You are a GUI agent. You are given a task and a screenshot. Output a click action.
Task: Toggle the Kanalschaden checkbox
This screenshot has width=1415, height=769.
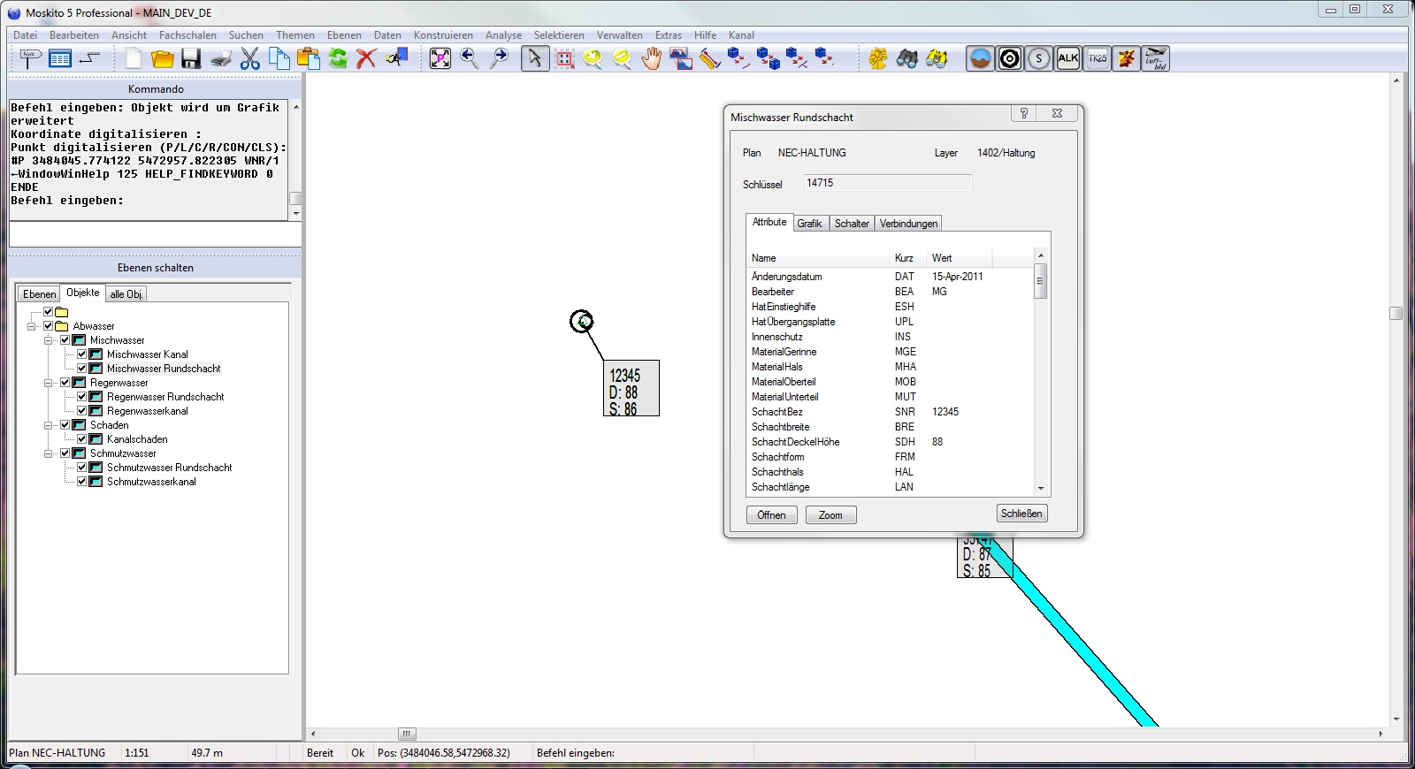point(81,439)
